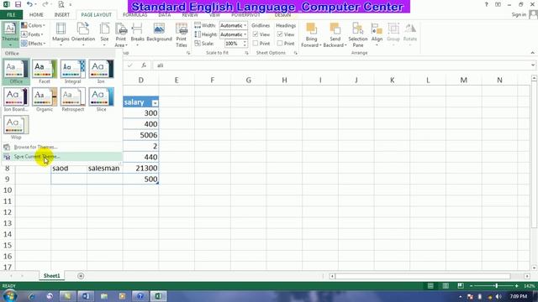Click the Print Titles button
The width and height of the screenshot is (538, 302).
pyautogui.click(x=182, y=34)
